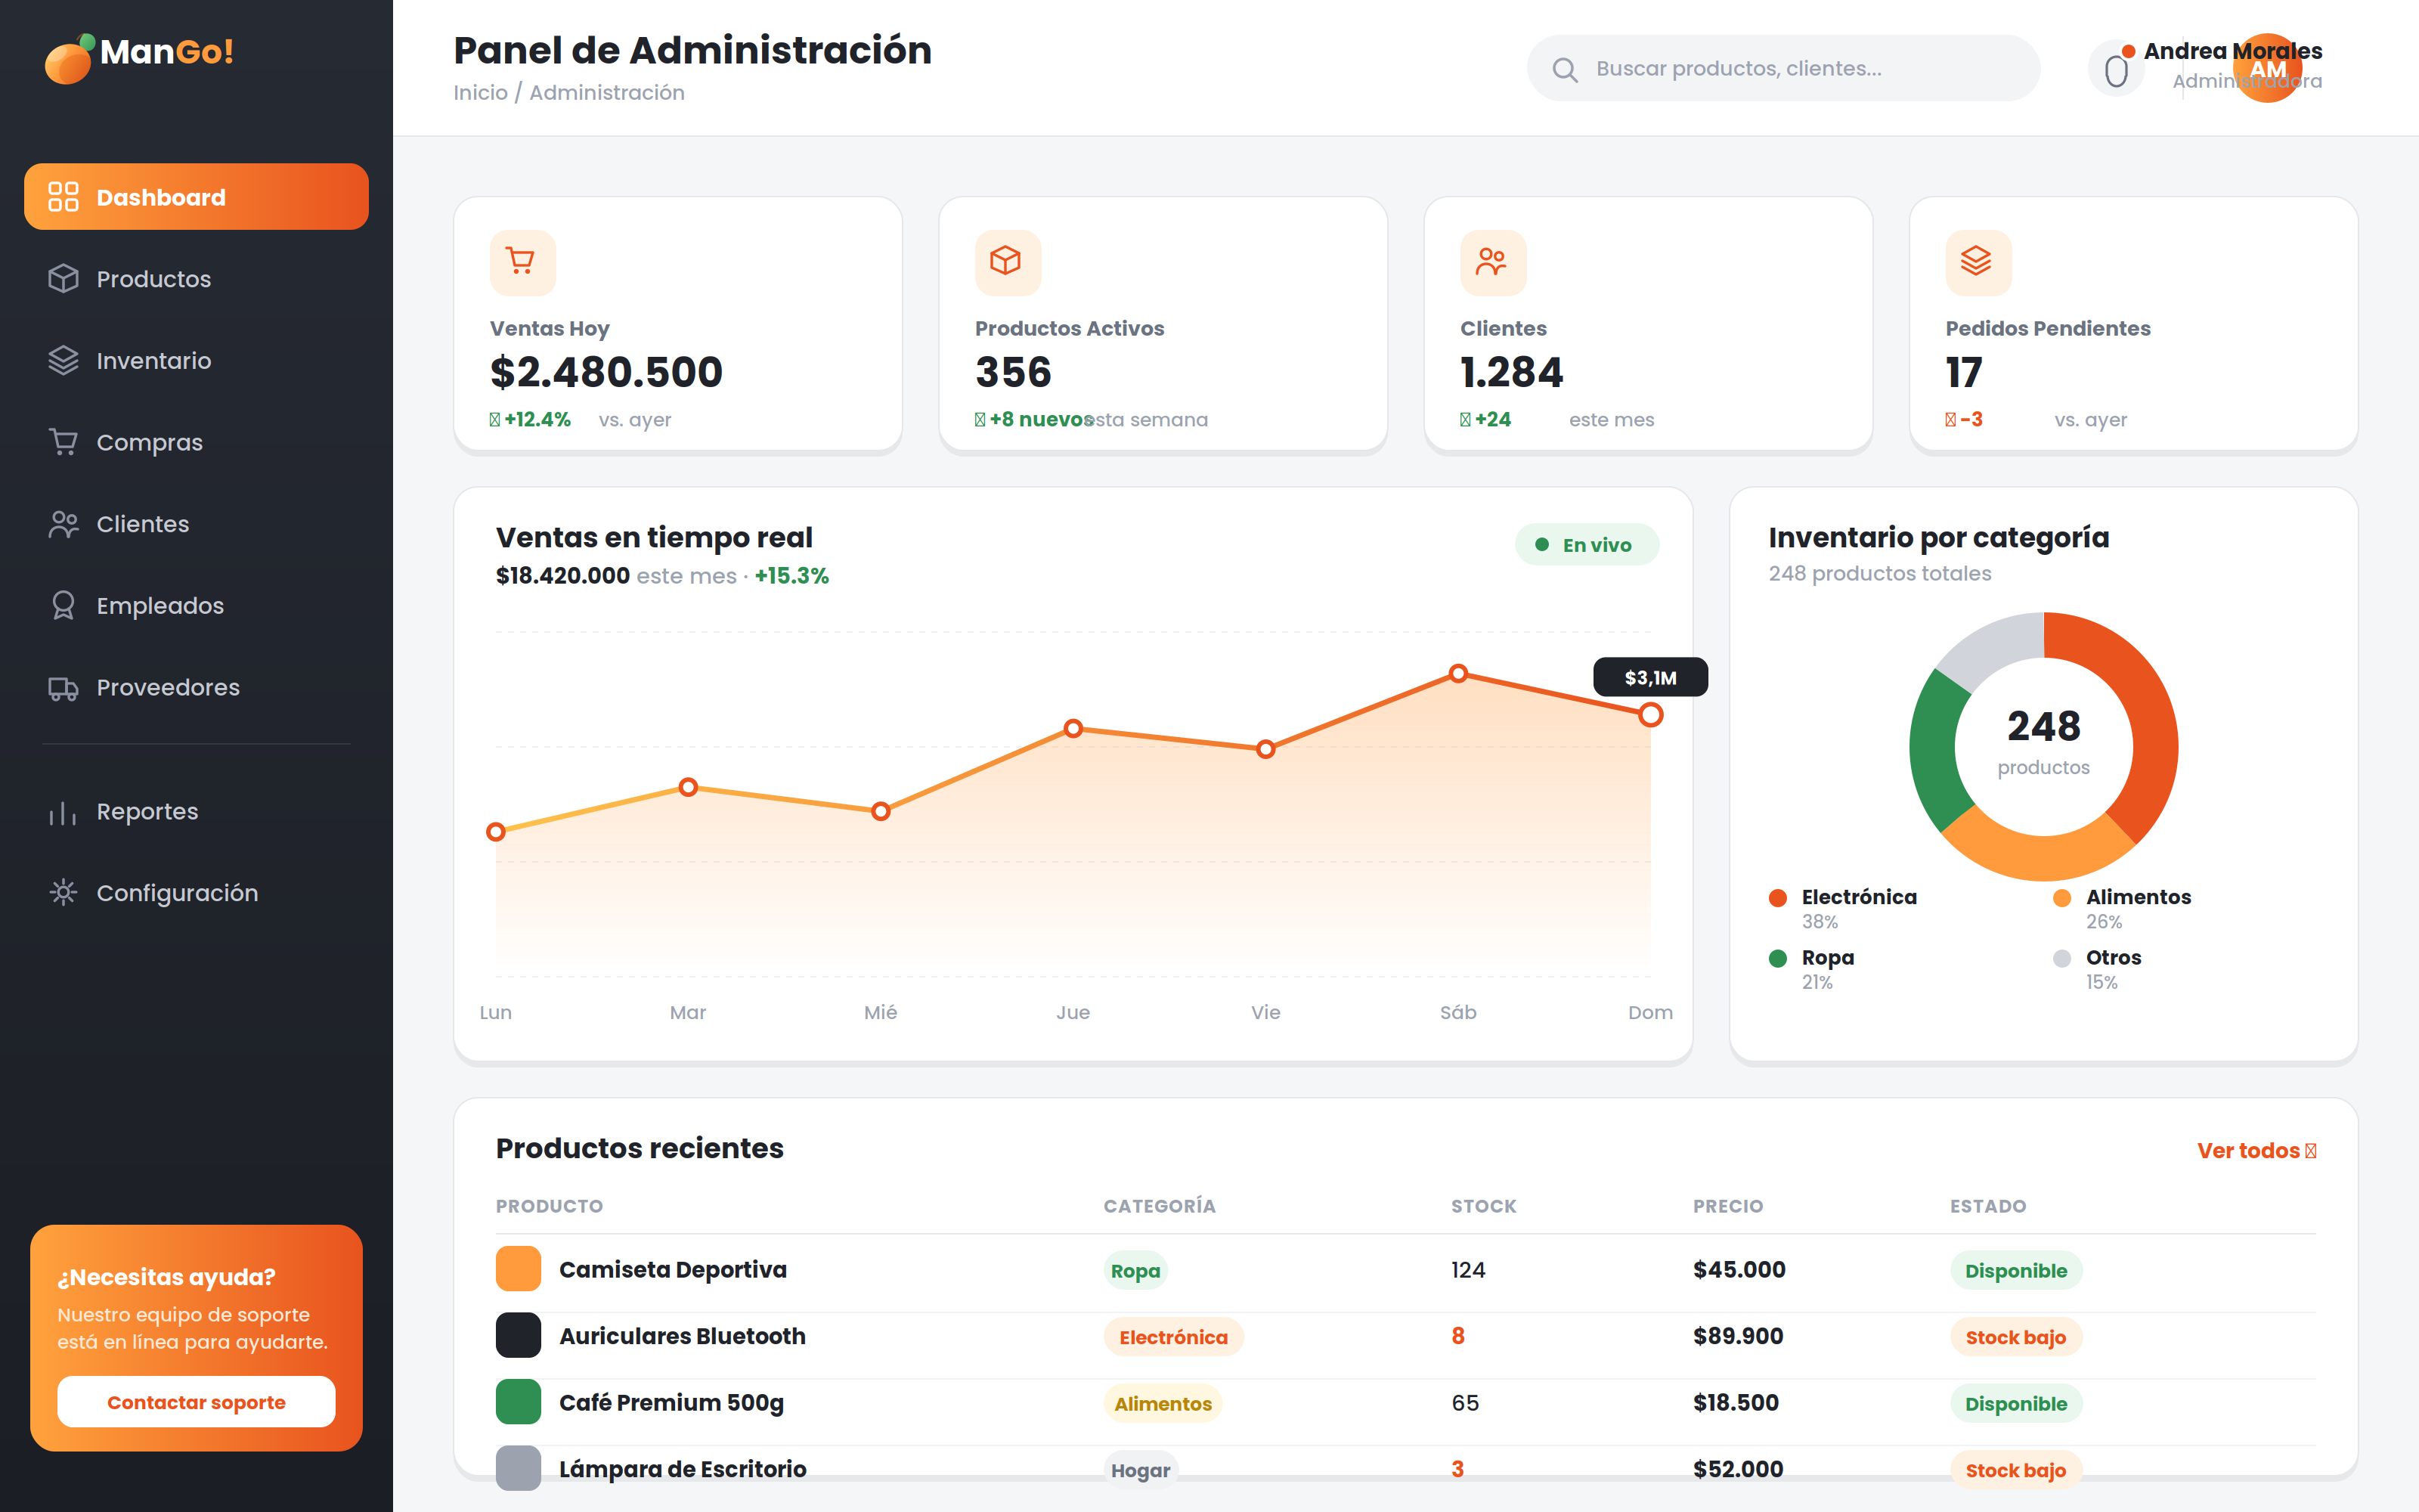2419x1512 pixels.
Task: Click the ManGo! mango logo icon
Action: point(70,58)
